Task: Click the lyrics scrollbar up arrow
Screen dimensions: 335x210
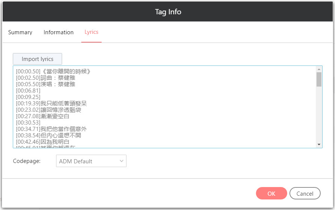Action: pyautogui.click(x=319, y=69)
